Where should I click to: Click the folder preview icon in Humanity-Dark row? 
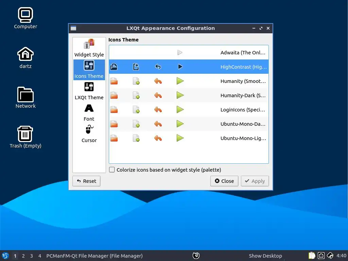[114, 95]
